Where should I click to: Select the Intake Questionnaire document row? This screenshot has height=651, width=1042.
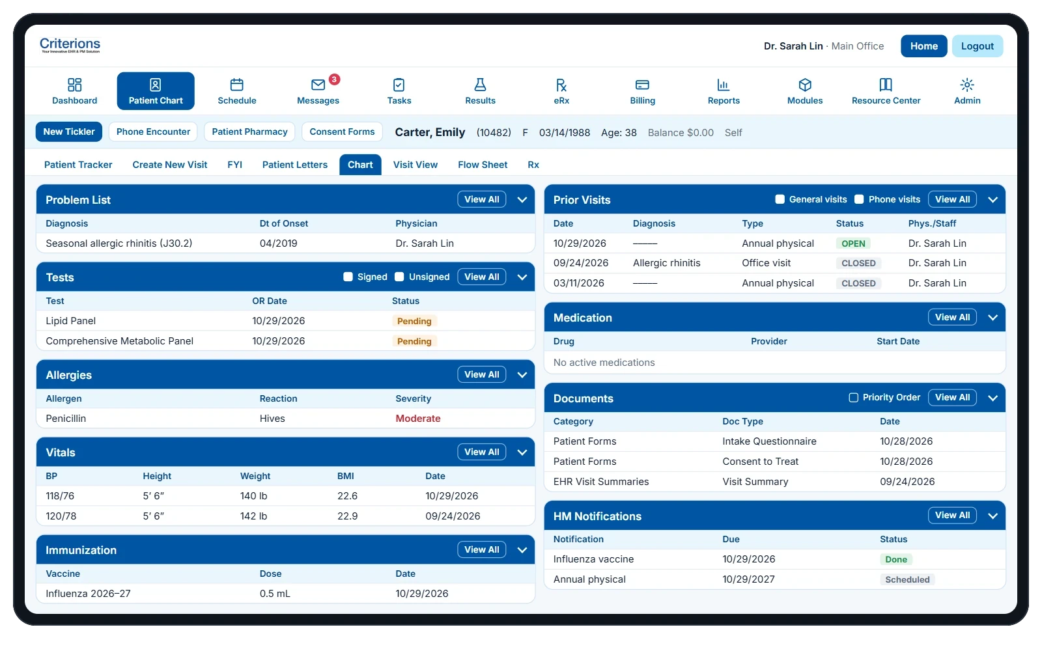[775, 441]
